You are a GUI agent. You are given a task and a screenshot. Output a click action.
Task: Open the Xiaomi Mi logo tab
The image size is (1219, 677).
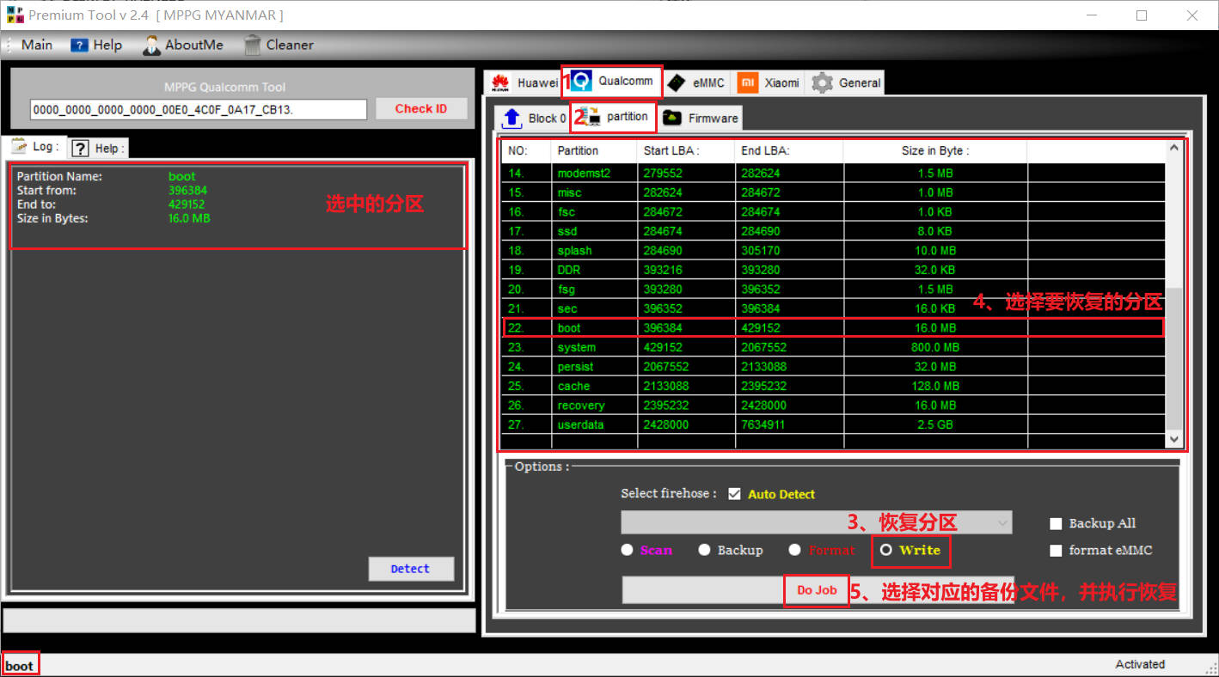pos(749,82)
